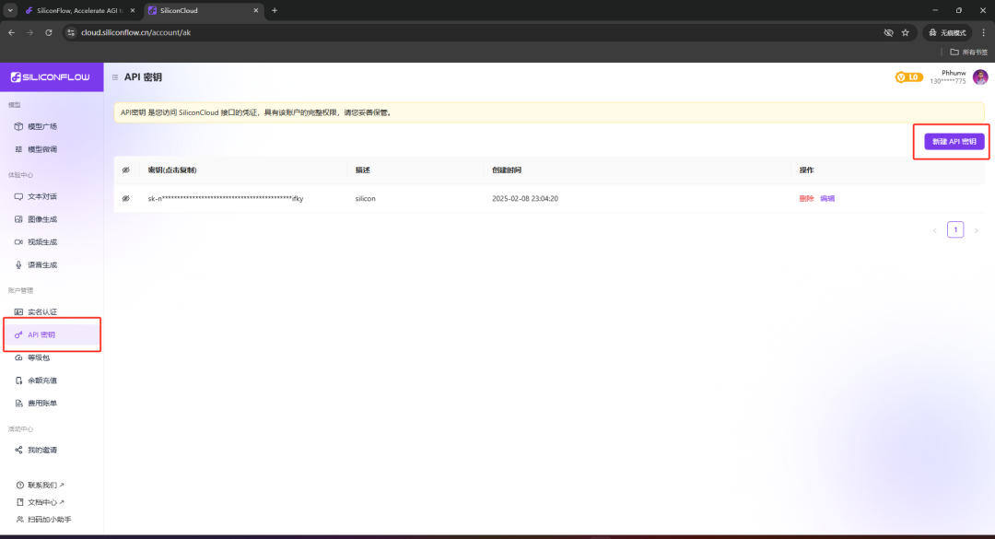Viewport: 995px width, 539px height.
Task: Click the L0 level badge
Action: [x=908, y=77]
